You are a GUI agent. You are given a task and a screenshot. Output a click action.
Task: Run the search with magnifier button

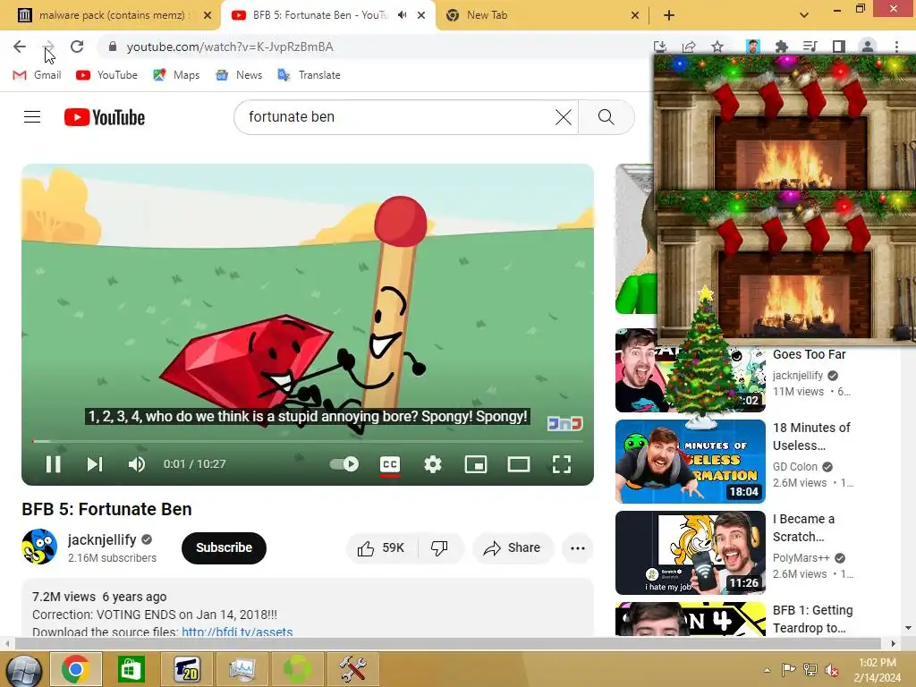point(606,117)
